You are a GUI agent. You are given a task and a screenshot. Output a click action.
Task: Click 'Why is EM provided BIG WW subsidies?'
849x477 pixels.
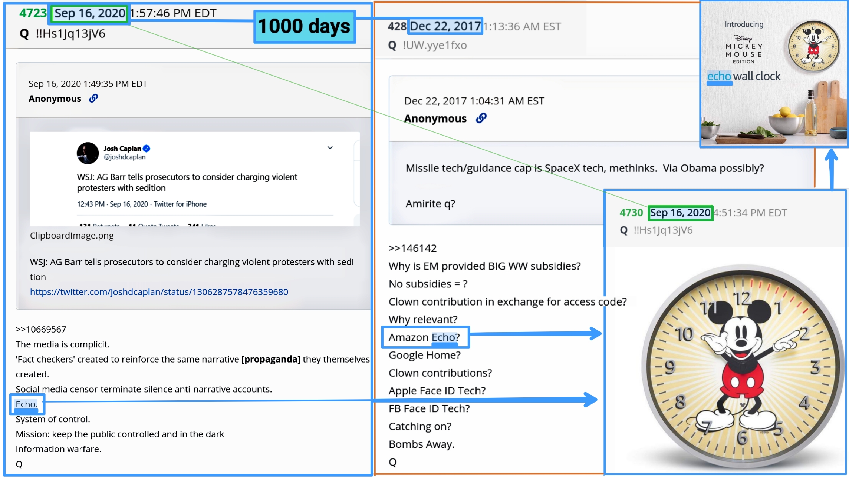point(484,266)
